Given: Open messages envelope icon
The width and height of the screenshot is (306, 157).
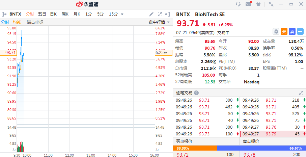Looking at the screenshot, I should pyautogui.click(x=248, y=4).
